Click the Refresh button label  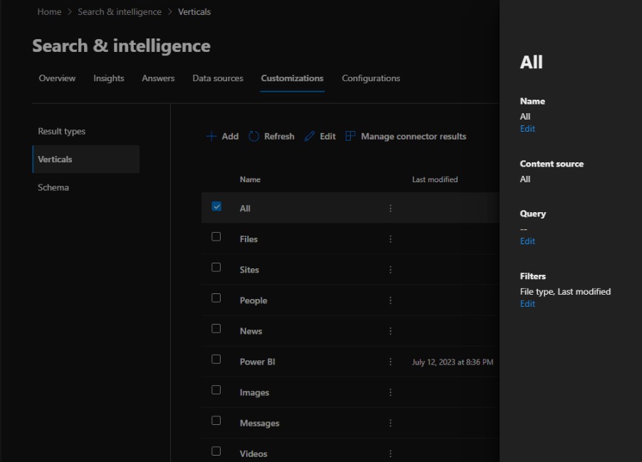click(x=279, y=137)
